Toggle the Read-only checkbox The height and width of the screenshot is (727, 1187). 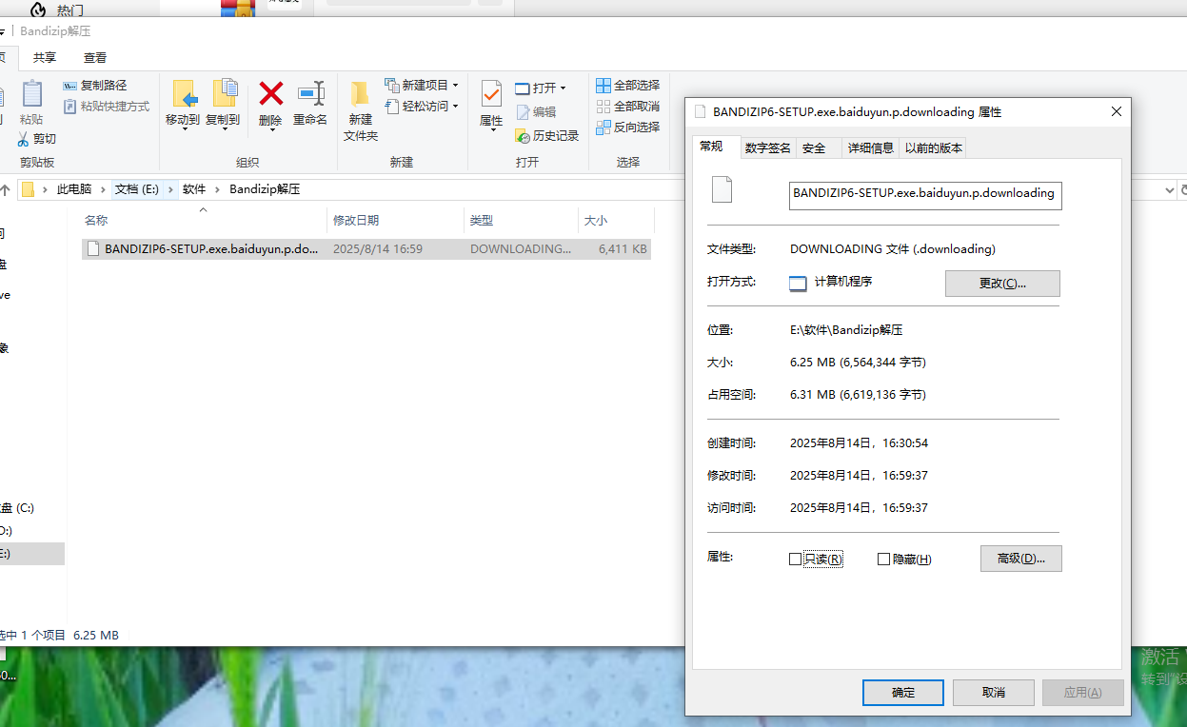[x=796, y=560]
